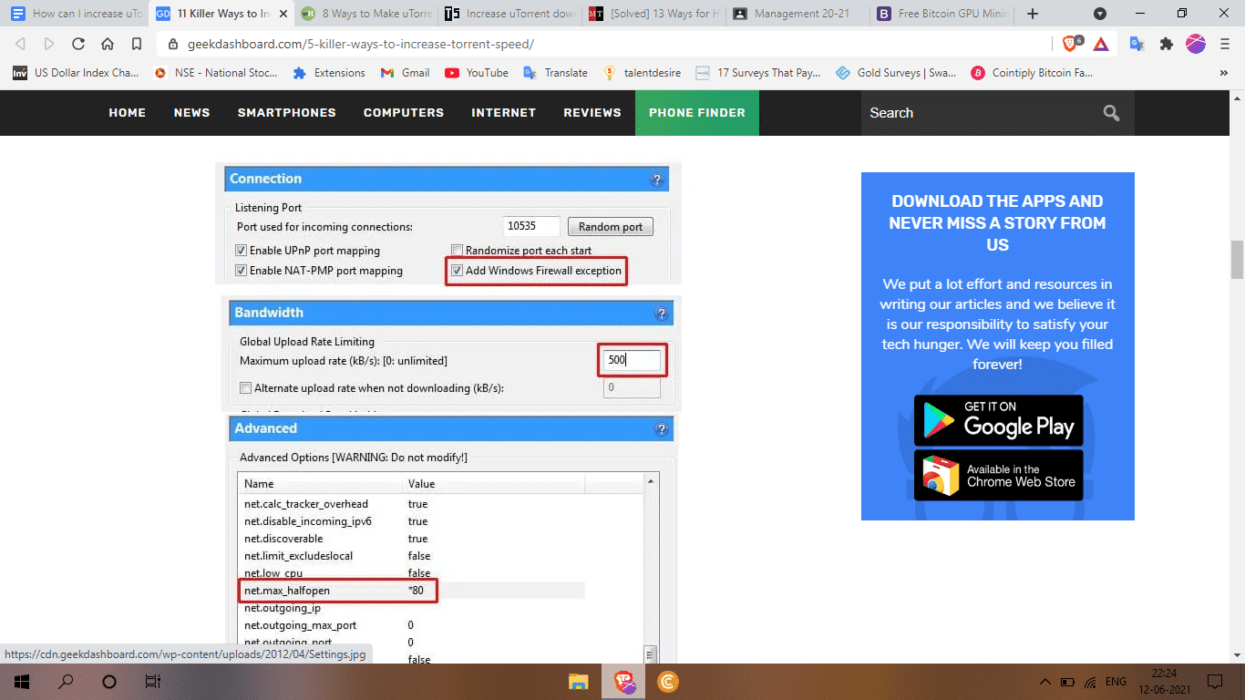The width and height of the screenshot is (1245, 700).
Task: Click the Brave Shields lion icon
Action: pos(1072,44)
